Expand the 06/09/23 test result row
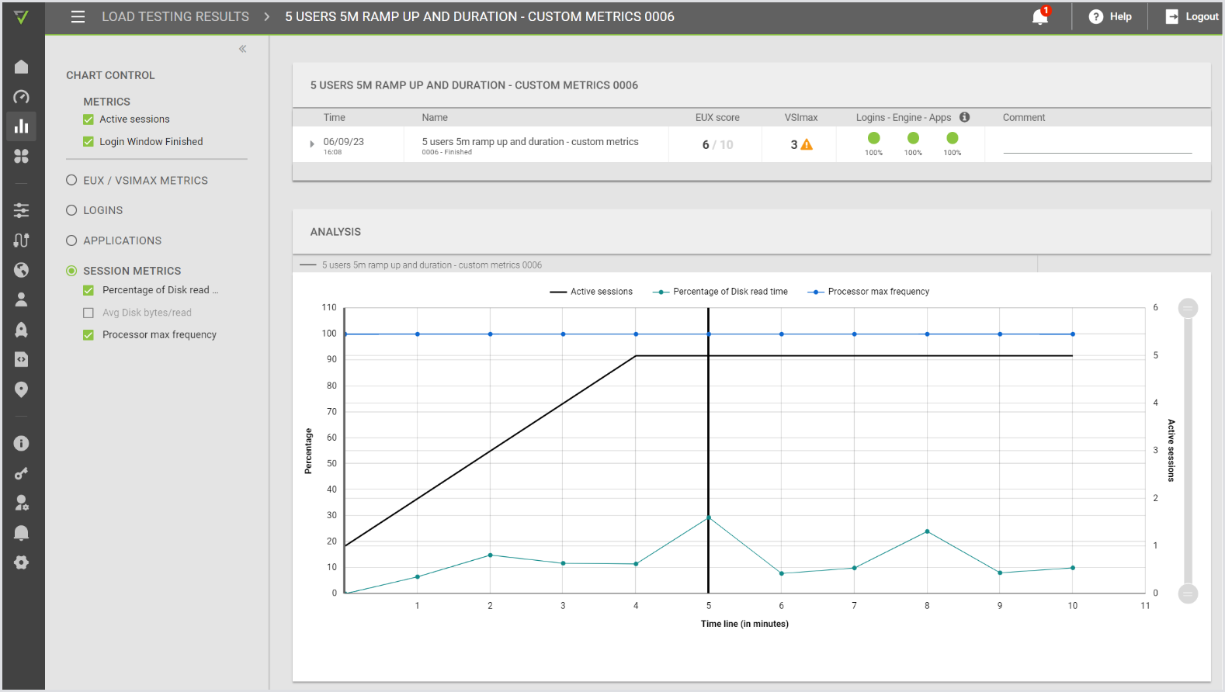Viewport: 1225px width, 692px height. coord(312,144)
